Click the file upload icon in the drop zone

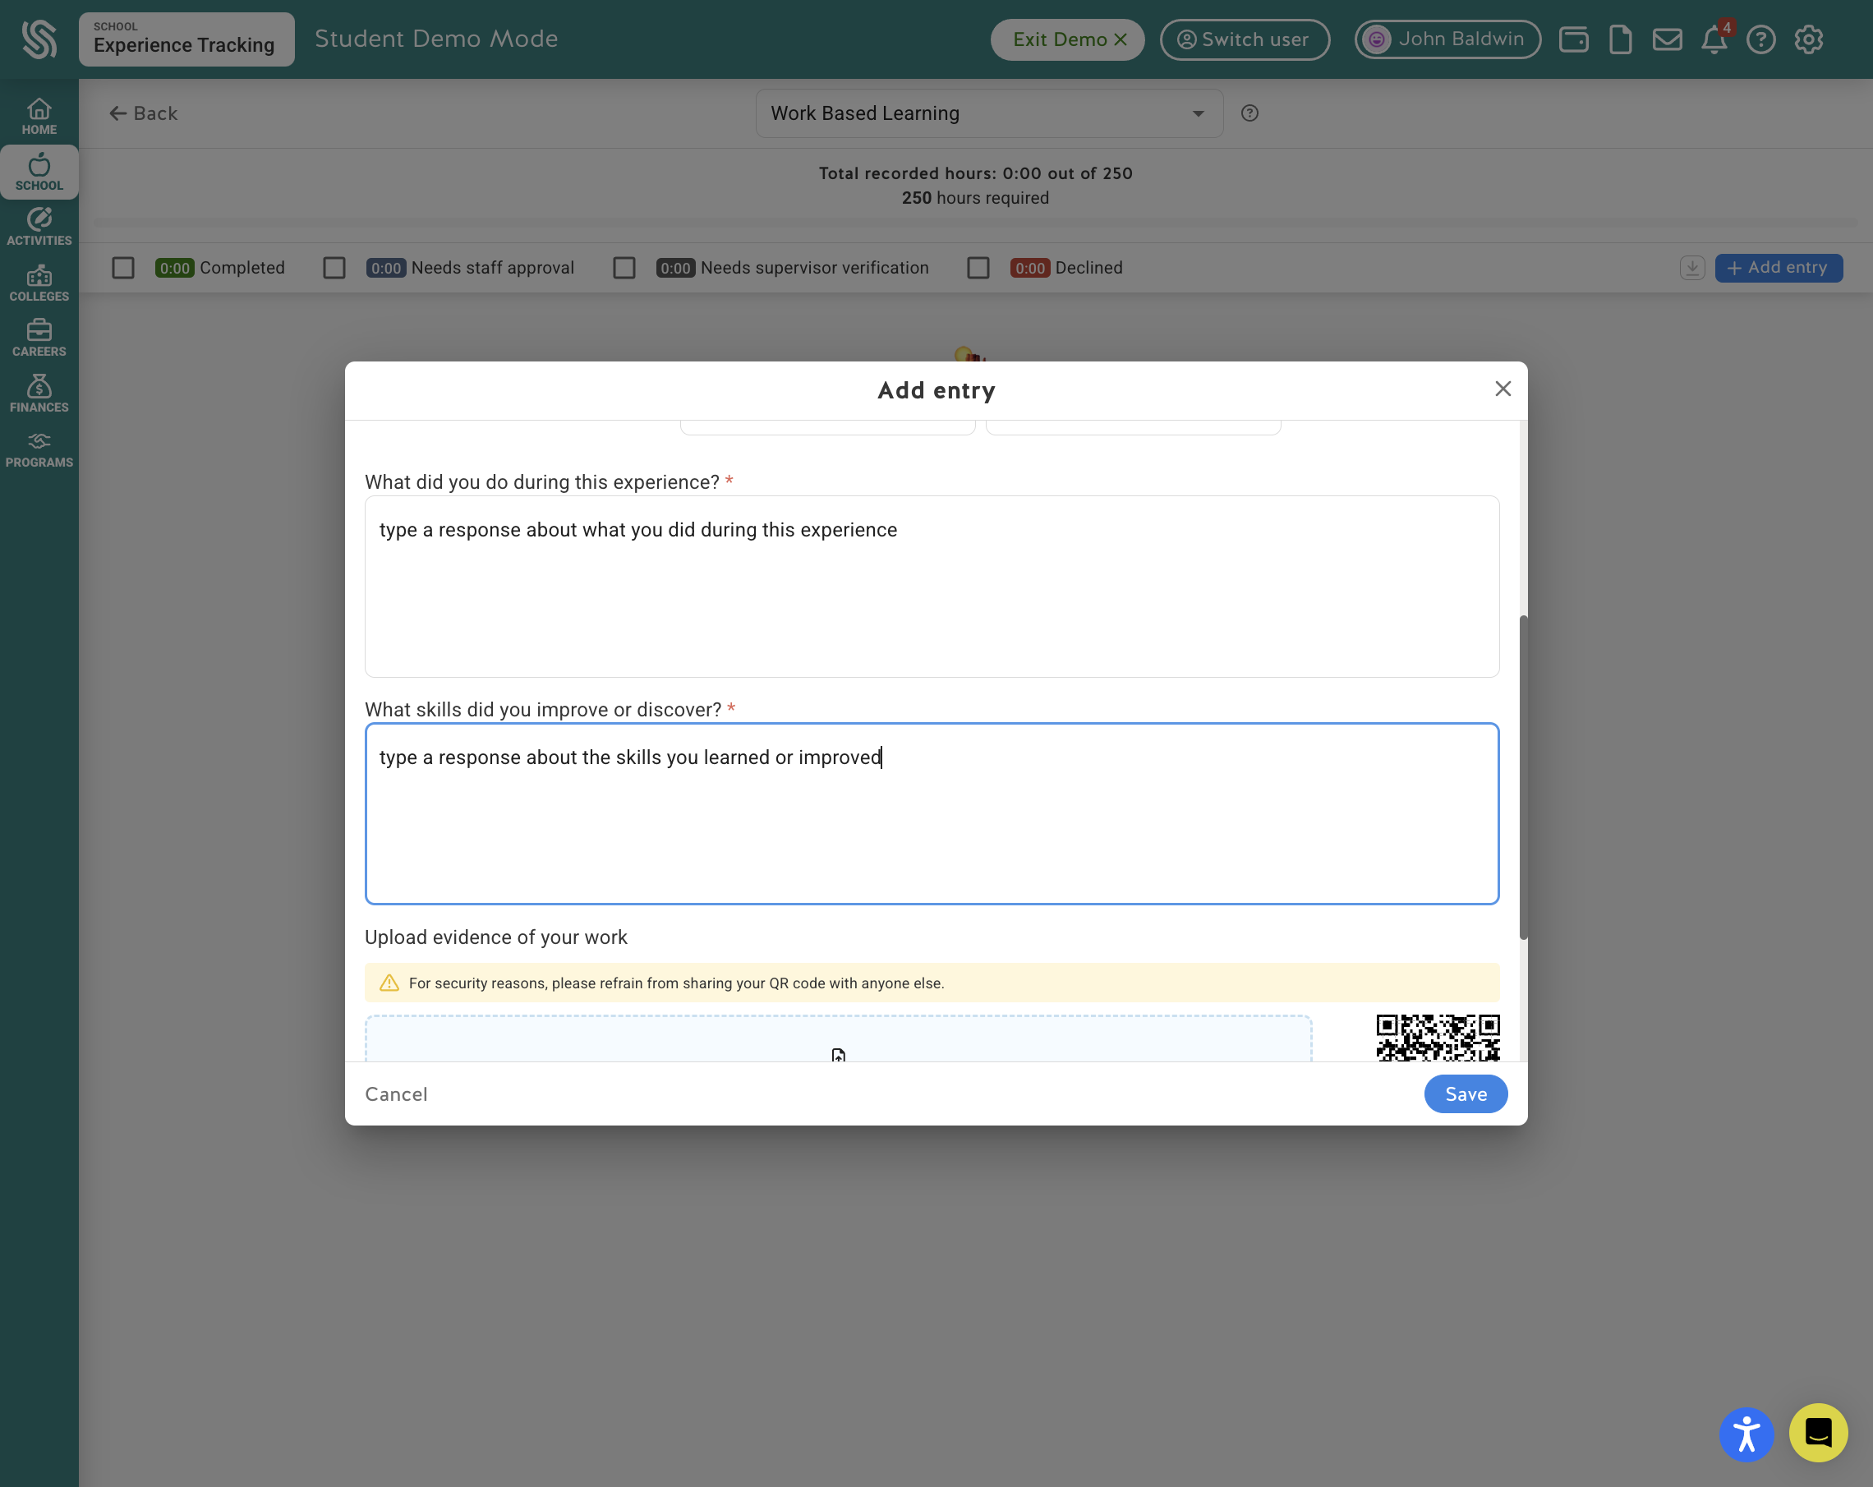coord(839,1054)
